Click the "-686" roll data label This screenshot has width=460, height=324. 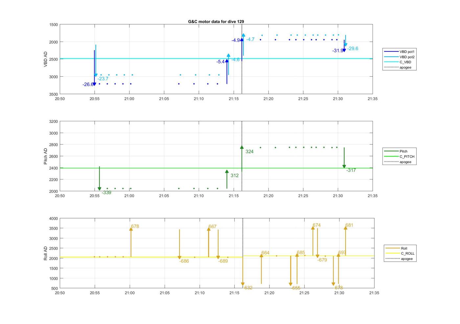coord(184,261)
